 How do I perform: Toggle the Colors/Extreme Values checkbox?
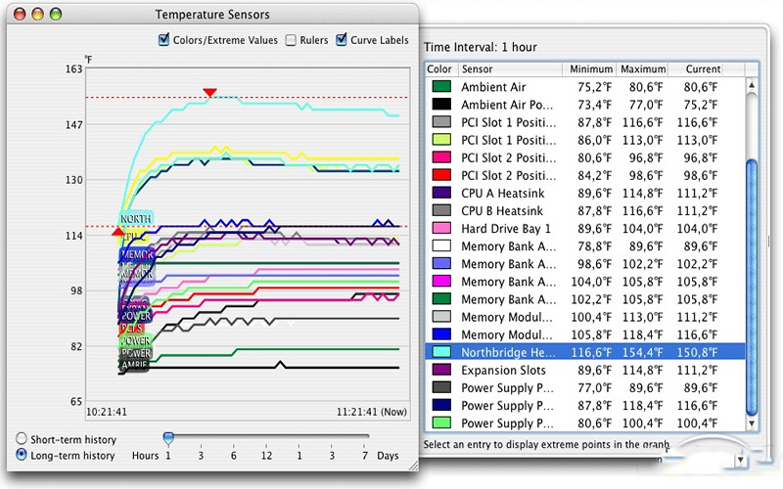tap(163, 40)
